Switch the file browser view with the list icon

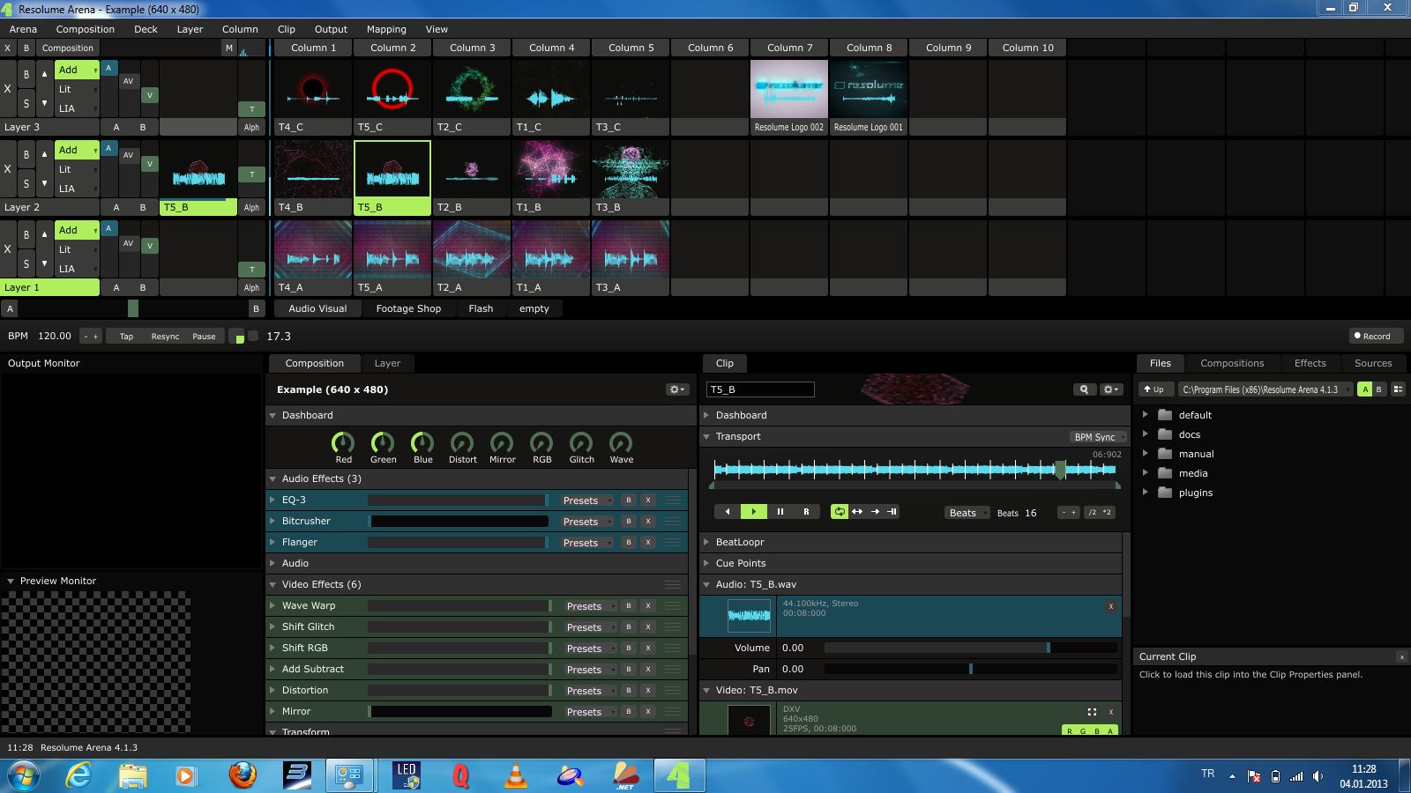1398,389
